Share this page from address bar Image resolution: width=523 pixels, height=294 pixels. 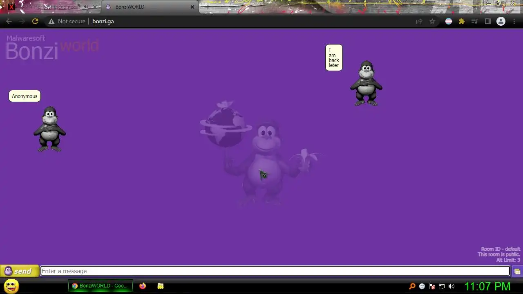pyautogui.click(x=419, y=21)
